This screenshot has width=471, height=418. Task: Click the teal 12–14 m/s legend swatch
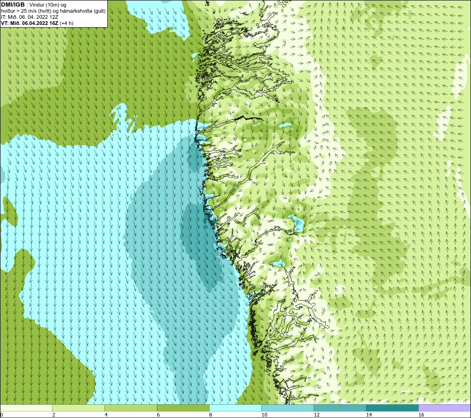(x=340, y=408)
